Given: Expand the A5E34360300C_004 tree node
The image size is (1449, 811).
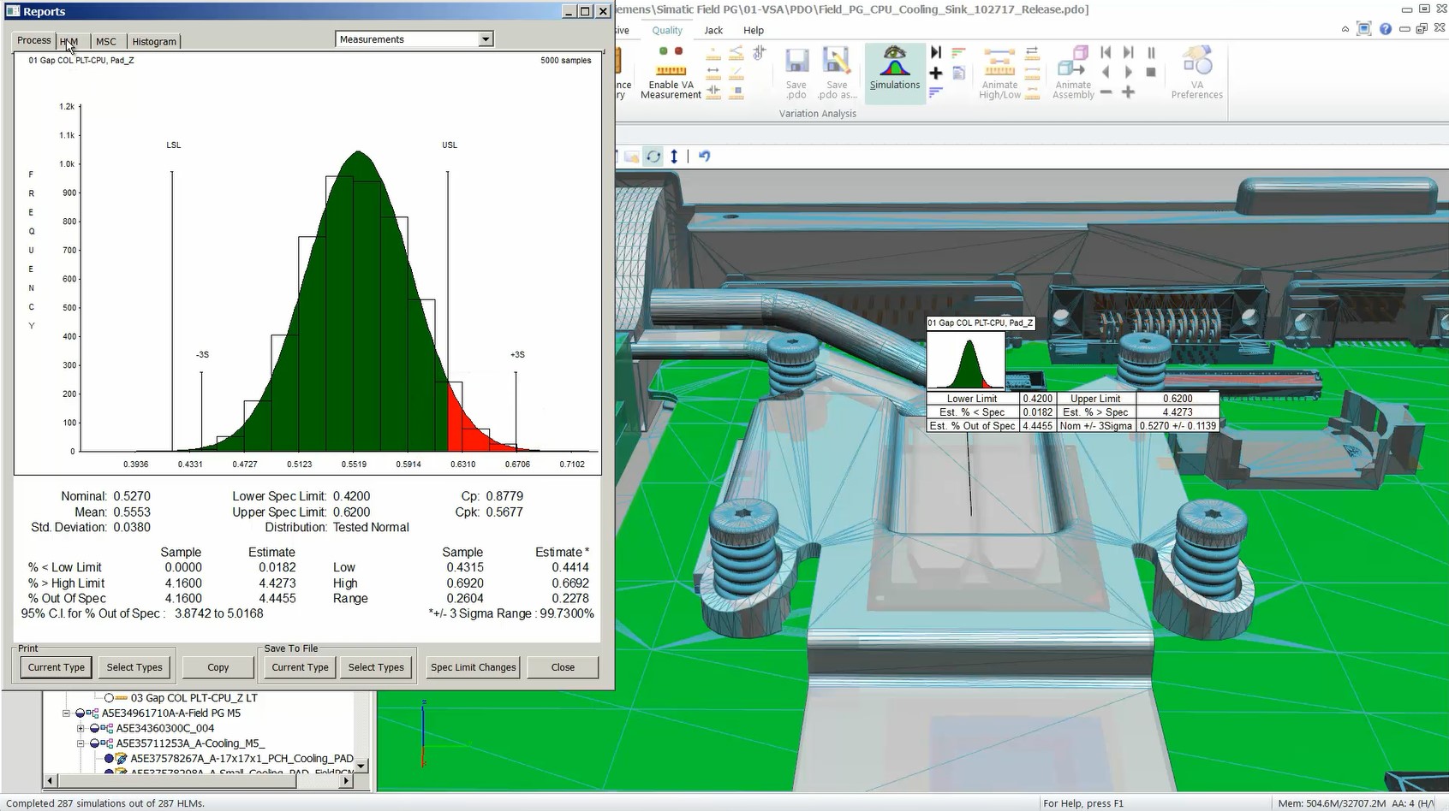Looking at the screenshot, I should click(80, 729).
